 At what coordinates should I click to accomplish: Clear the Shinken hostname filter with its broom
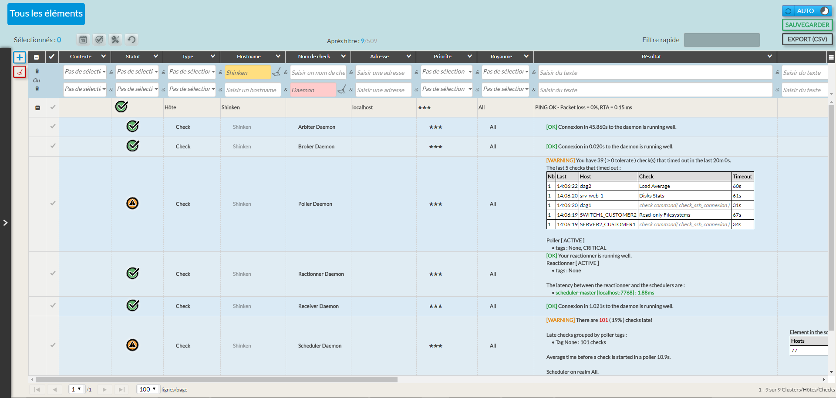click(x=276, y=72)
